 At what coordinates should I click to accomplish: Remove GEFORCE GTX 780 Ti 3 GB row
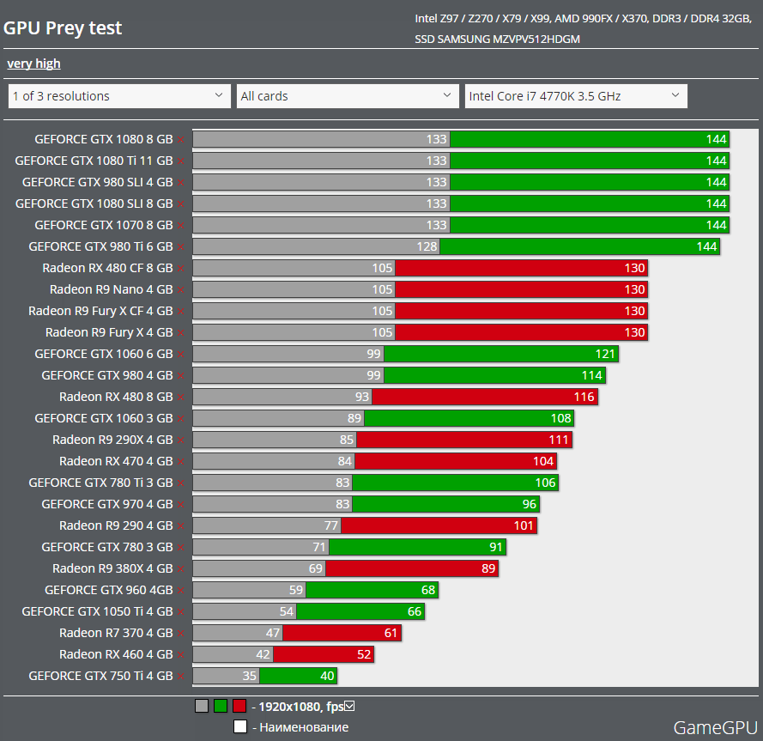pyautogui.click(x=180, y=483)
